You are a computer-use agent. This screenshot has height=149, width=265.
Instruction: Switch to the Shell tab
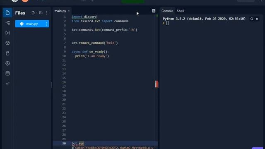click(x=181, y=11)
